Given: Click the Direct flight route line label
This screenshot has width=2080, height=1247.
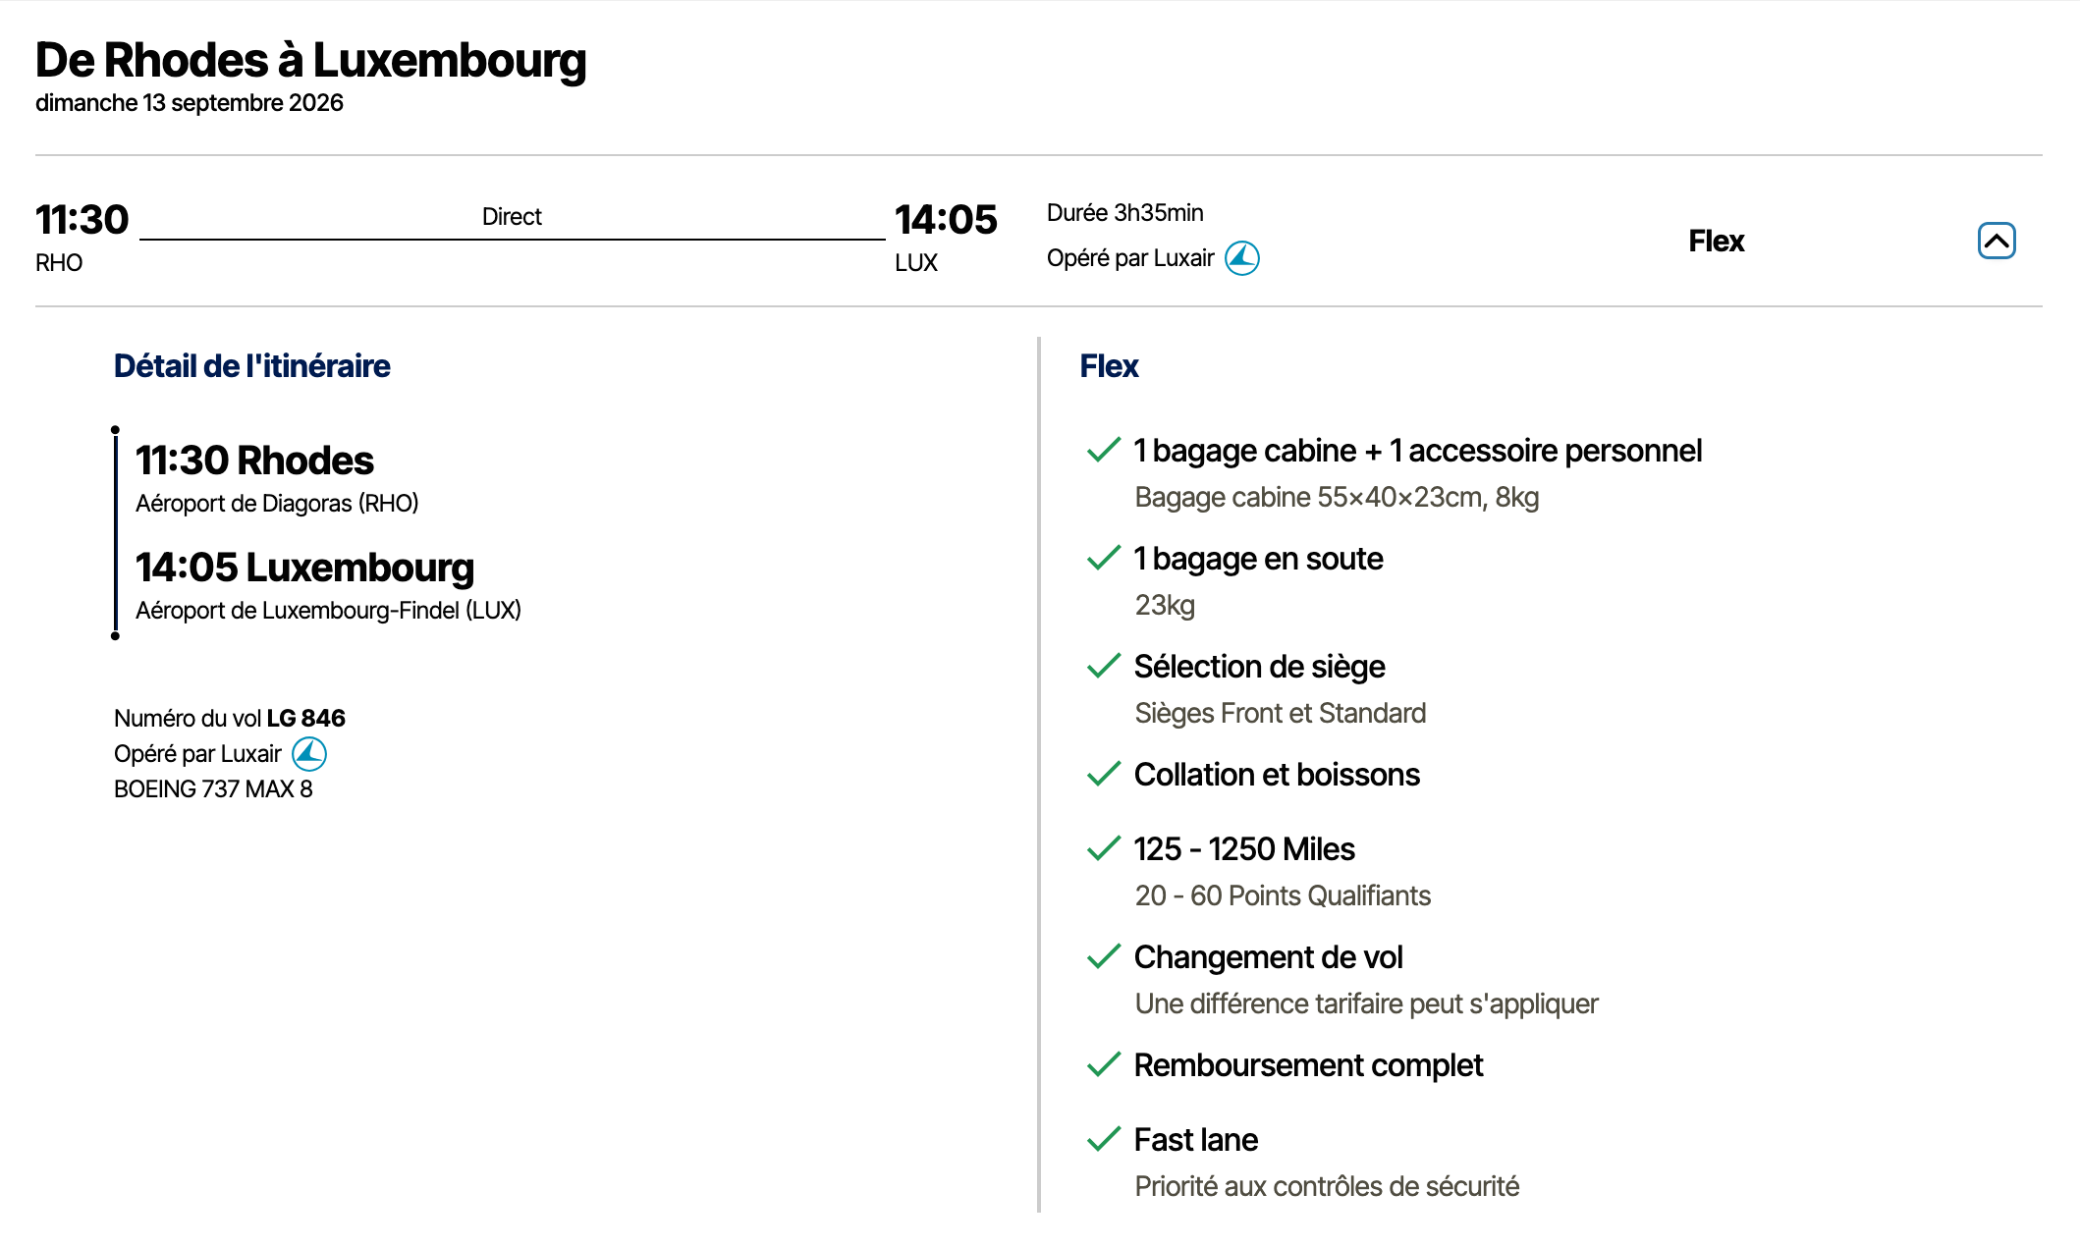Looking at the screenshot, I should (x=512, y=217).
